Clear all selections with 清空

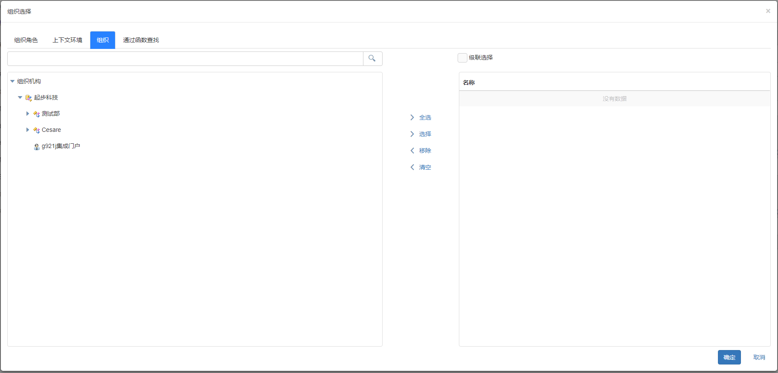[421, 167]
